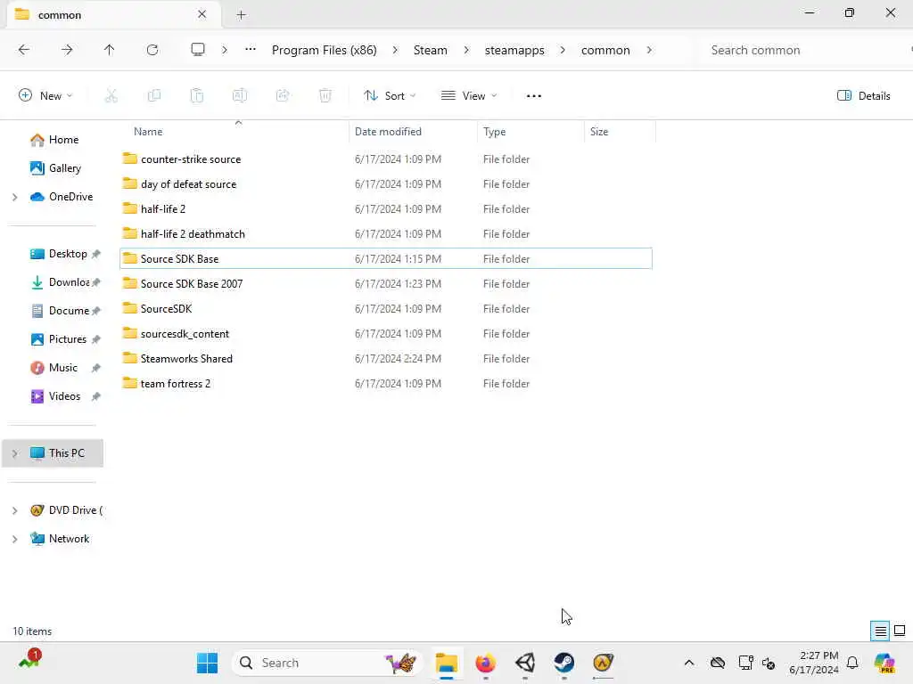Image resolution: width=913 pixels, height=684 pixels.
Task: Navigate up one folder level
Action: pyautogui.click(x=110, y=50)
